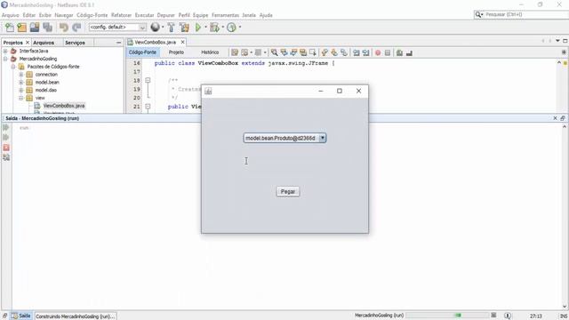Close the Projetos tab
This screenshot has width=569, height=320.
(x=28, y=43)
